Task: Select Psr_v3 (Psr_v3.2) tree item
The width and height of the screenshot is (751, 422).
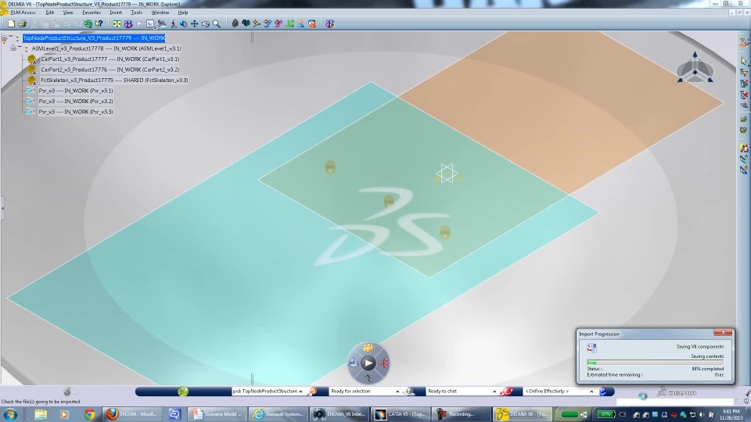Action: click(76, 101)
